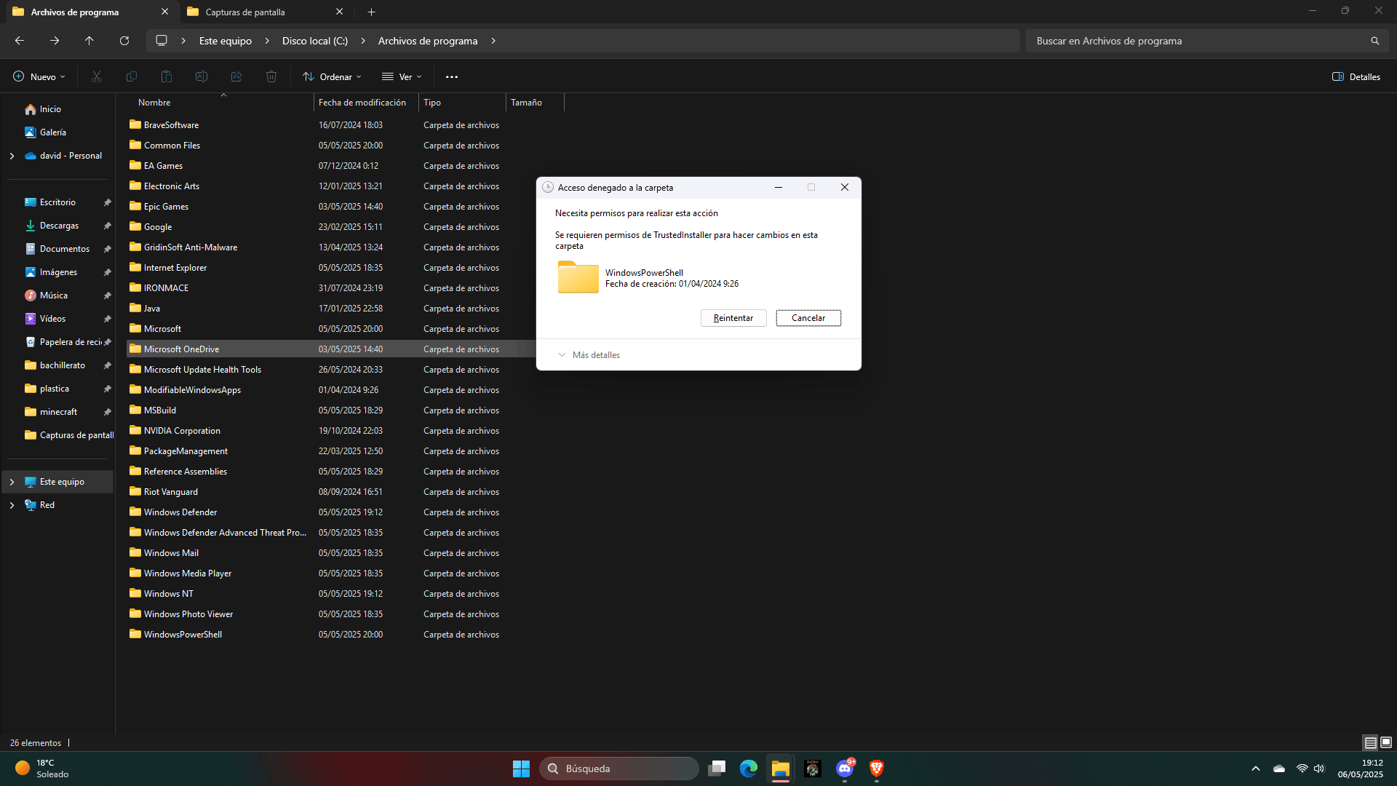The height and width of the screenshot is (786, 1397).
Task: Click Disco local (C:) breadcrumb
Action: tap(315, 41)
